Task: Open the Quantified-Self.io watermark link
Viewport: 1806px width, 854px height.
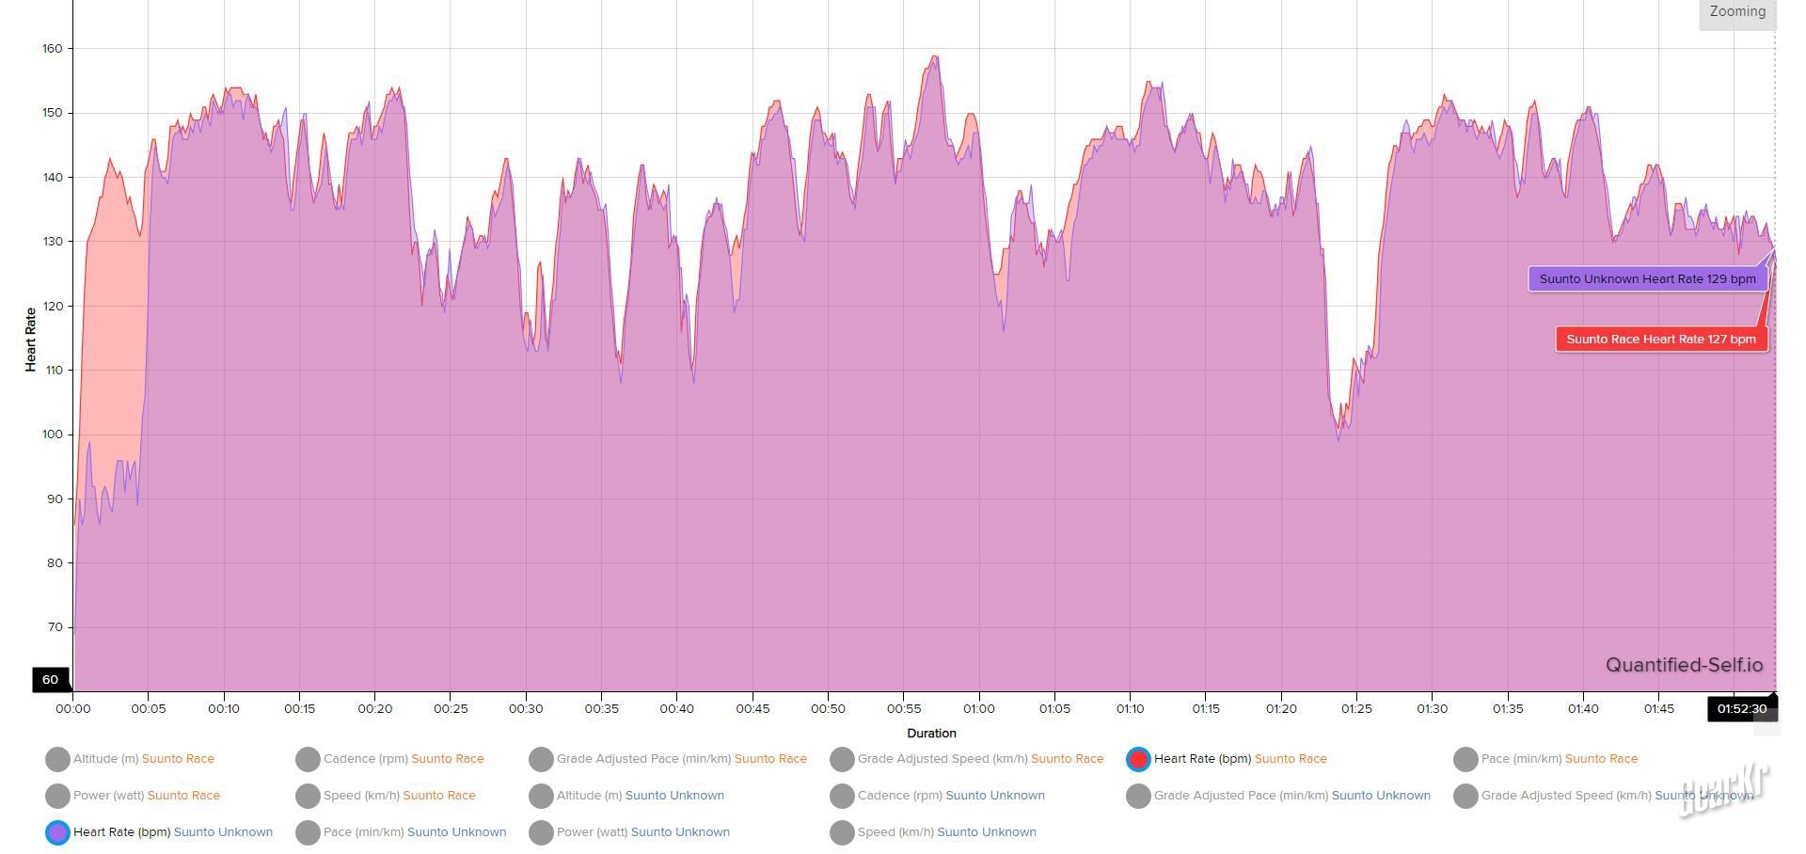Action: [x=1684, y=665]
